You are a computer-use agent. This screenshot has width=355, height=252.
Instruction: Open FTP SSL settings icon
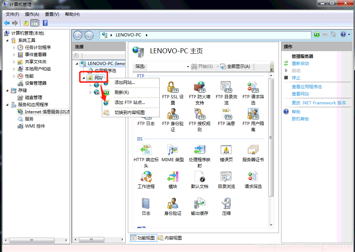coord(173,87)
